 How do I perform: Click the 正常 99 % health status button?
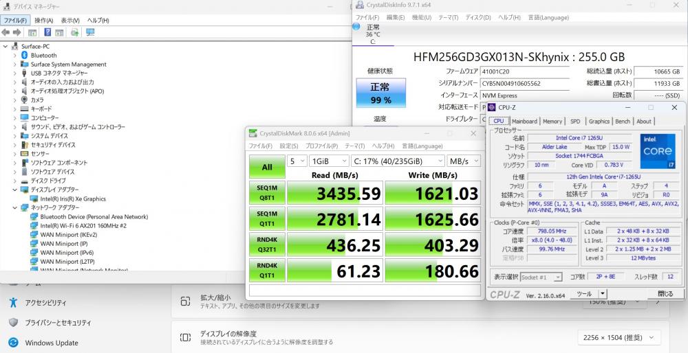380,93
